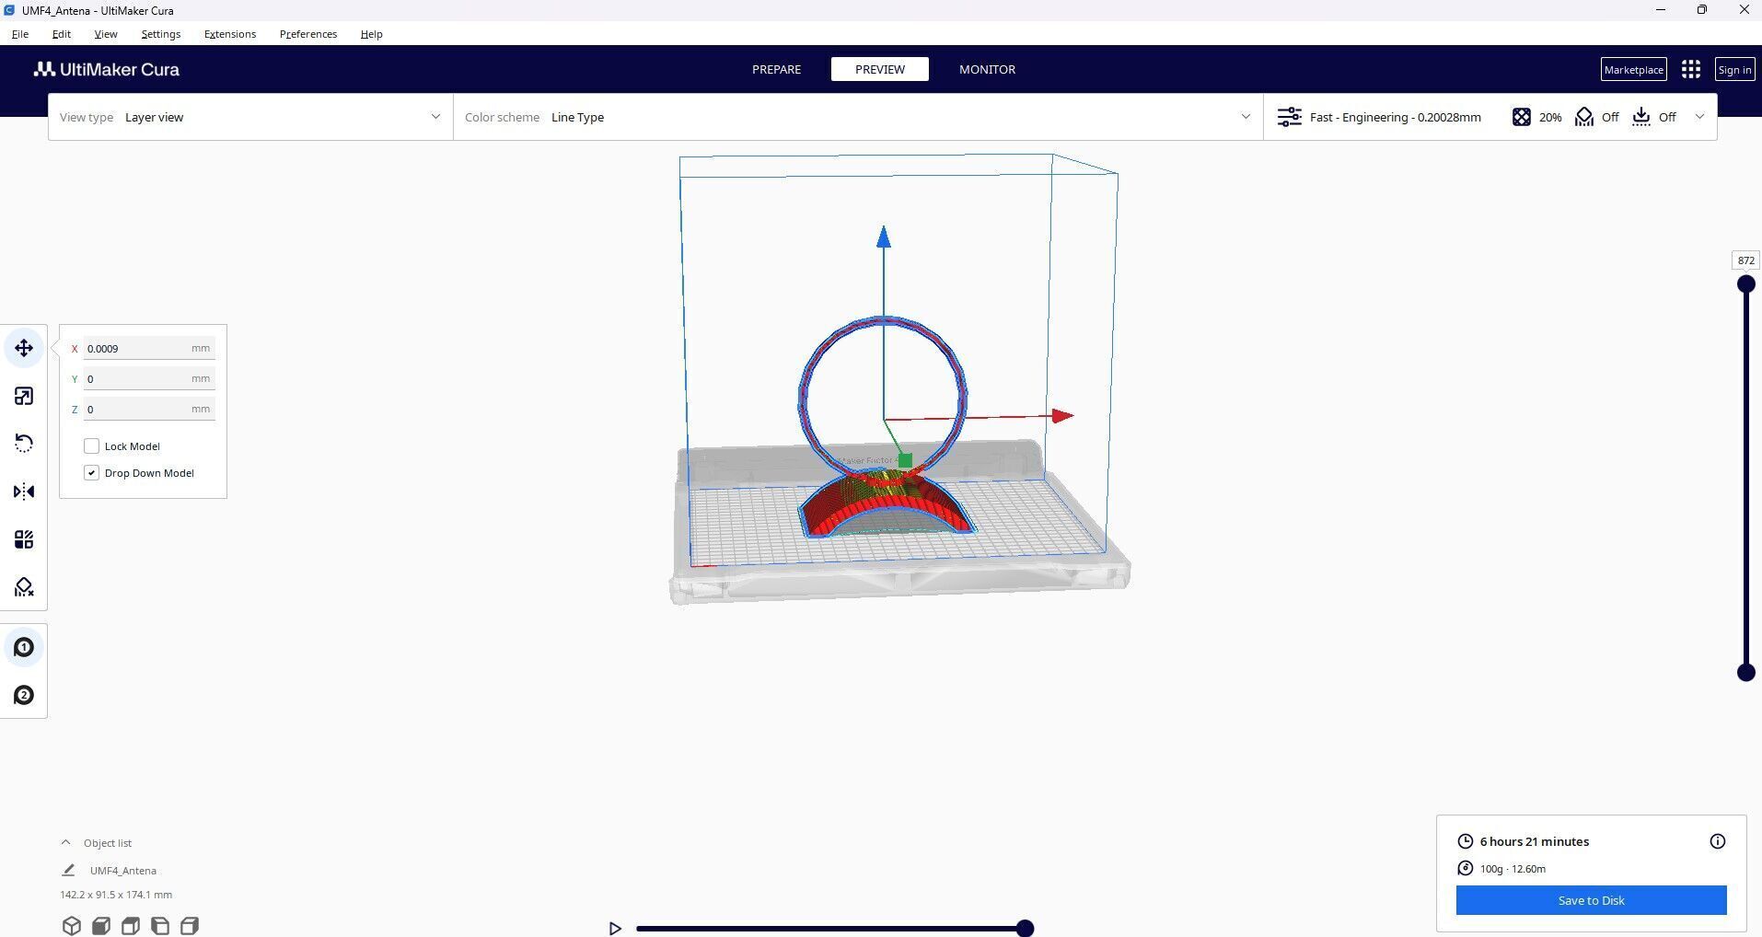This screenshot has width=1762, height=937.
Task: Open the View menu
Action: (106, 34)
